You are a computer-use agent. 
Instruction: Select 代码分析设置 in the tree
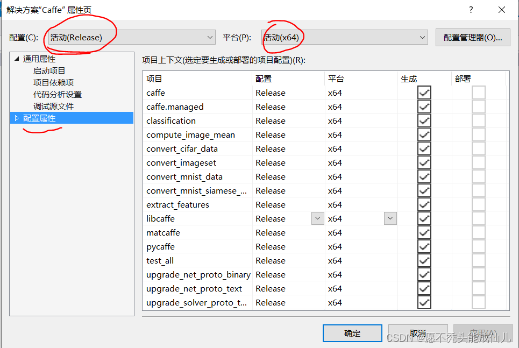pos(57,94)
